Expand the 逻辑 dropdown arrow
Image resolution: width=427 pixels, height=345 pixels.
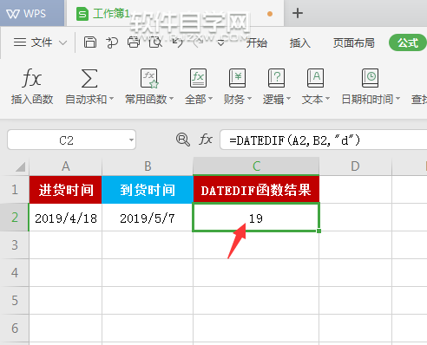pos(288,99)
